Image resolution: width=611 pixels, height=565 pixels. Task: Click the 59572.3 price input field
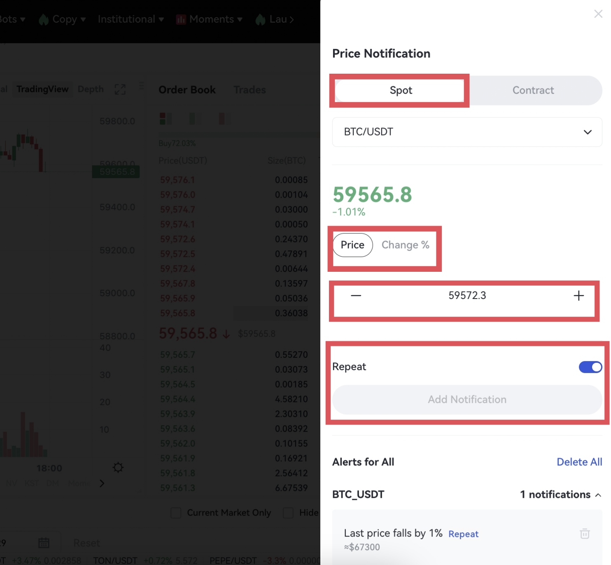pos(467,296)
